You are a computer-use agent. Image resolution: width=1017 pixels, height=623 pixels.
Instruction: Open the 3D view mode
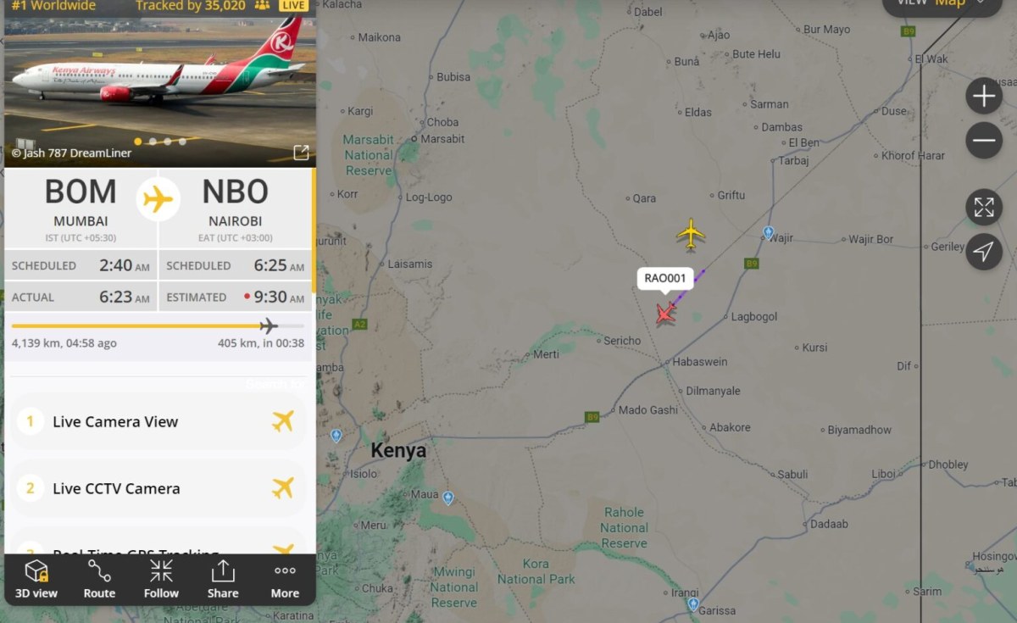coord(36,579)
